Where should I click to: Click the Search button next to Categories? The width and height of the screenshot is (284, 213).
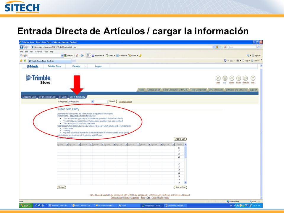[x=112, y=101]
